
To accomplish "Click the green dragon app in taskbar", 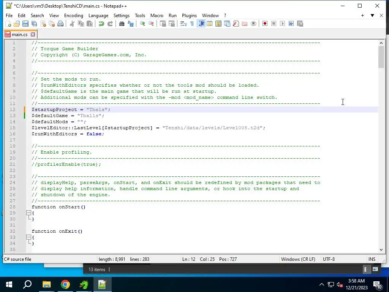I will 84,284.
